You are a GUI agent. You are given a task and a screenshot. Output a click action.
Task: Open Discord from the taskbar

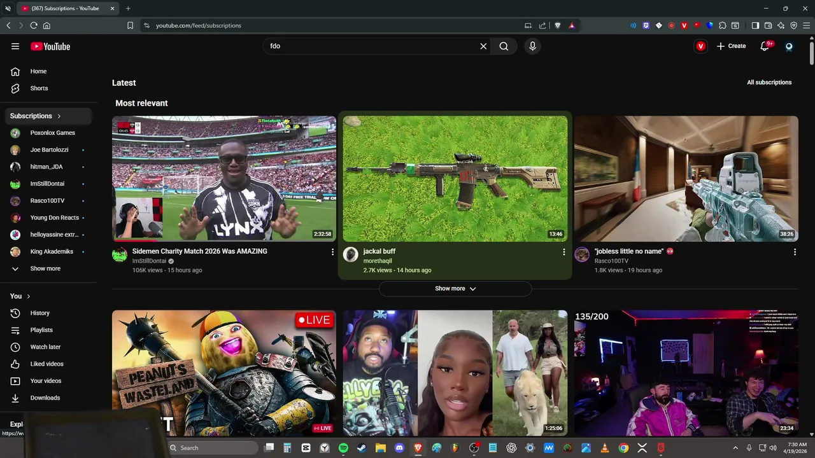tap(399, 448)
